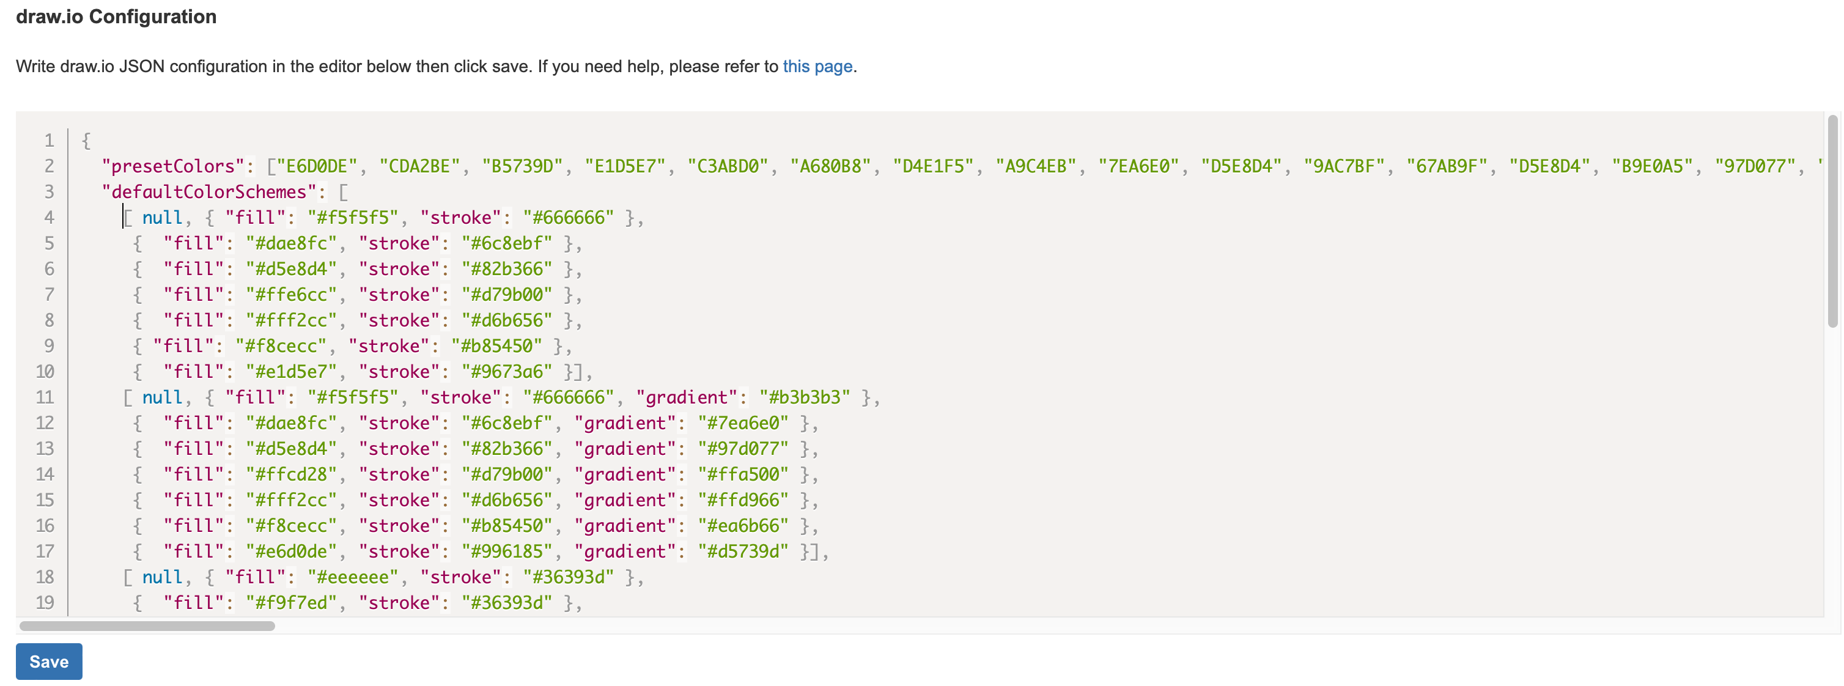Click the null keyword on line 18
This screenshot has height=686, width=1844.
(163, 577)
